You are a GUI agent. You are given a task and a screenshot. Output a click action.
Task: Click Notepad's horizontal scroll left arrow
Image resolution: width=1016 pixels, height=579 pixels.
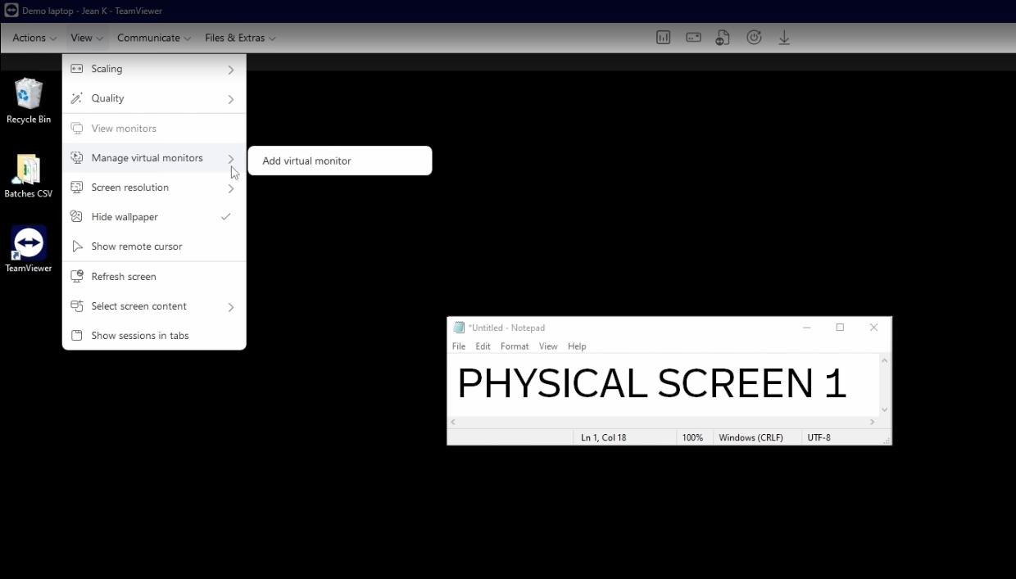pos(454,423)
